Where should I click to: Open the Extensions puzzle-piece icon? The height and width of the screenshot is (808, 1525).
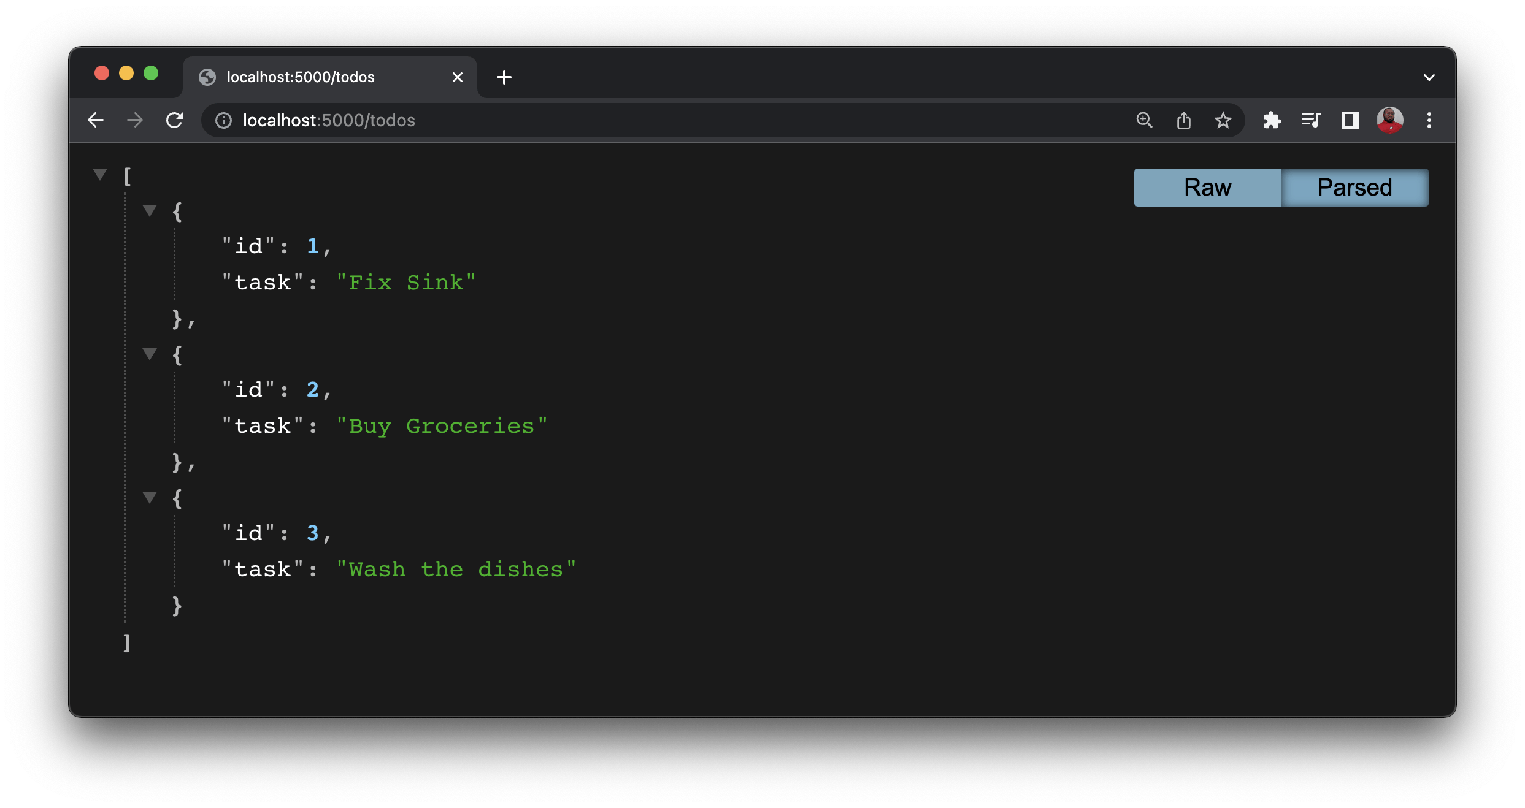tap(1272, 120)
